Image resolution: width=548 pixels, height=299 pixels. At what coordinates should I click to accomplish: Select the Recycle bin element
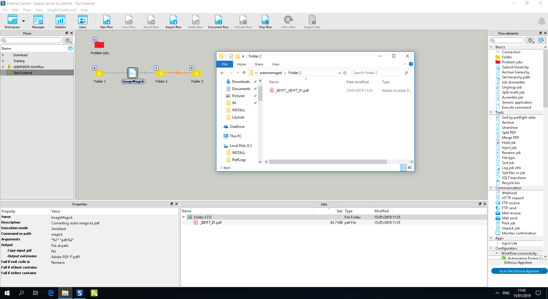(511, 183)
